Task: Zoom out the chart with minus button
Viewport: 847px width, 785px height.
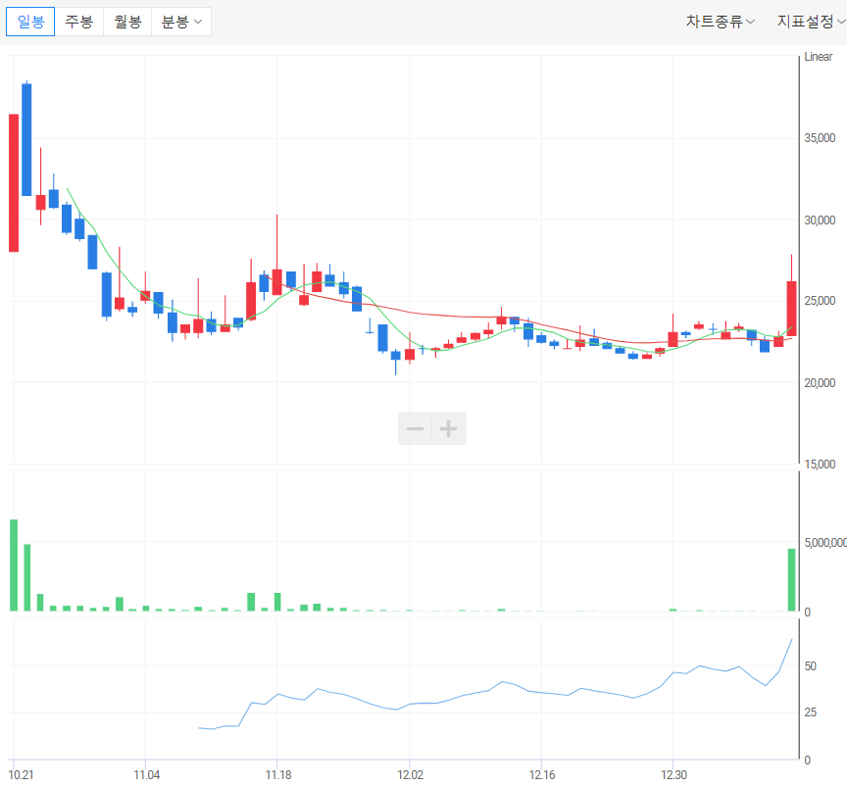Action: [415, 428]
